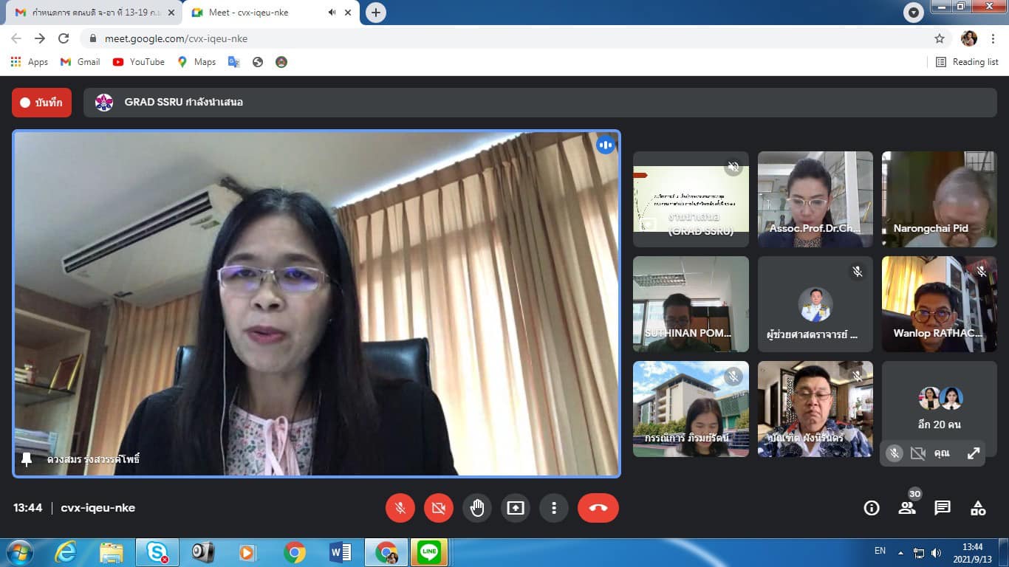Unpin the main speaker video
The height and width of the screenshot is (567, 1009).
[x=27, y=459]
